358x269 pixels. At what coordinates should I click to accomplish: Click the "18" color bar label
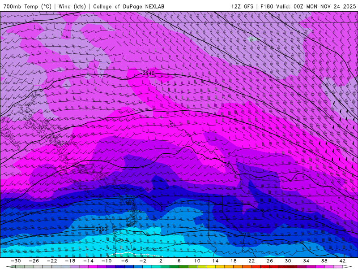(234, 261)
